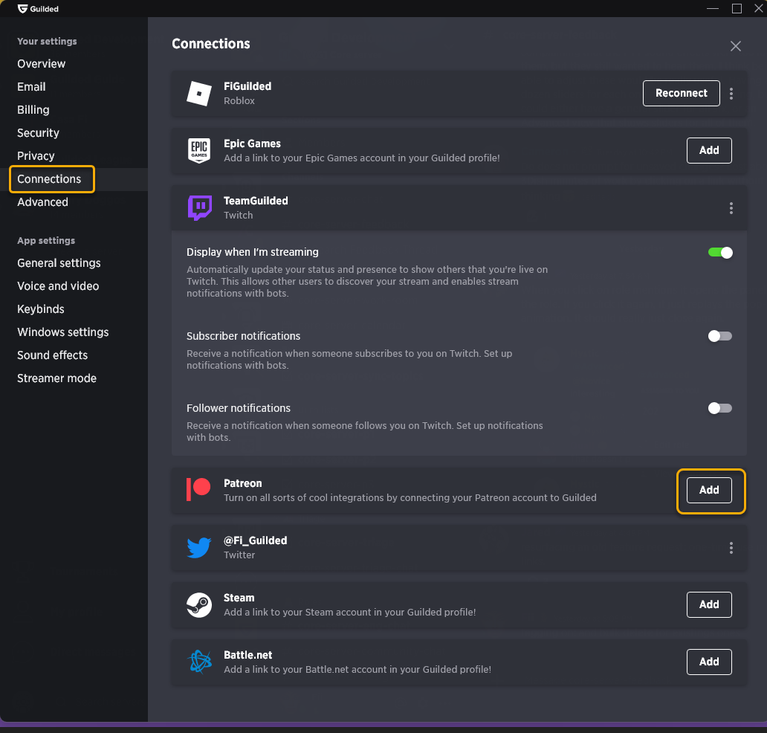Open more options for FiGuilded Roblox connection
767x733 pixels.
tap(731, 94)
